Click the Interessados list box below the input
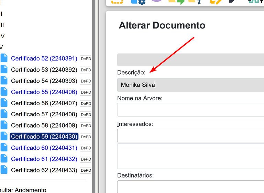 tap(190, 156)
